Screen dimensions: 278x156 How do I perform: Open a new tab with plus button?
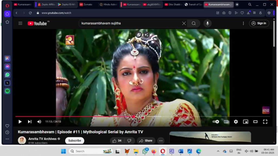pyautogui.click(x=237, y=4)
